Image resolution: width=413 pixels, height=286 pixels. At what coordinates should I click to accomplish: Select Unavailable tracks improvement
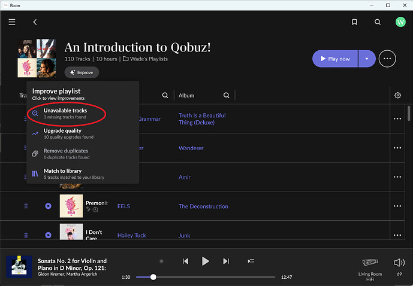point(67,114)
